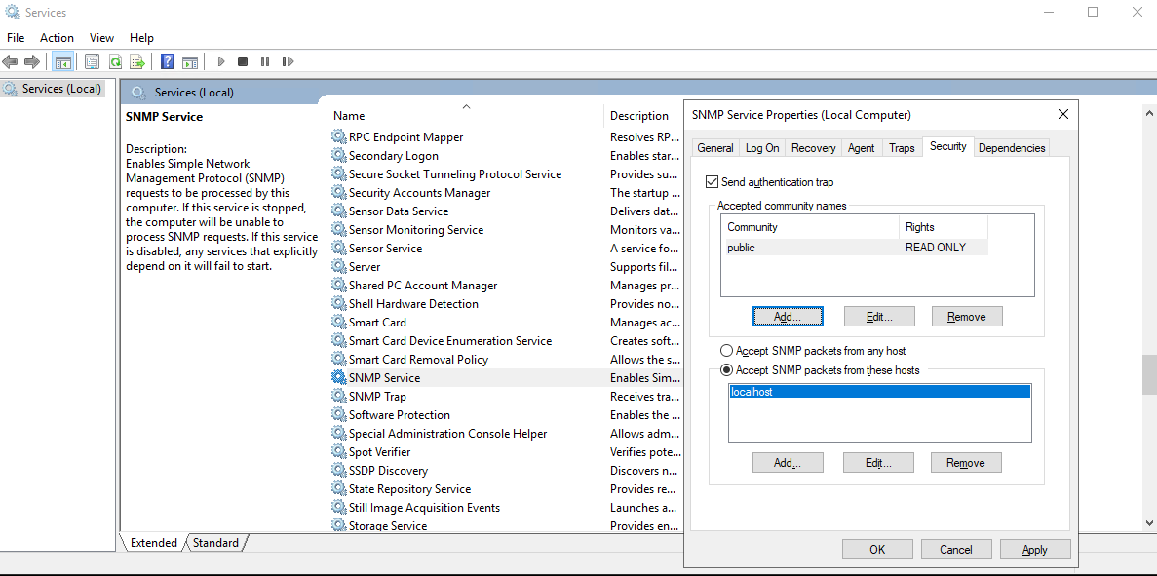Switch to the Recovery tab
1157x576 pixels.
tap(813, 147)
